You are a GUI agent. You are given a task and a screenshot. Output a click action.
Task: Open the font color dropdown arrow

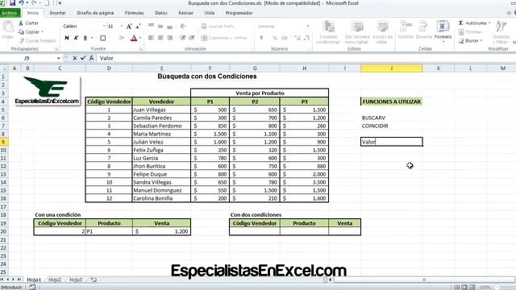click(140, 38)
